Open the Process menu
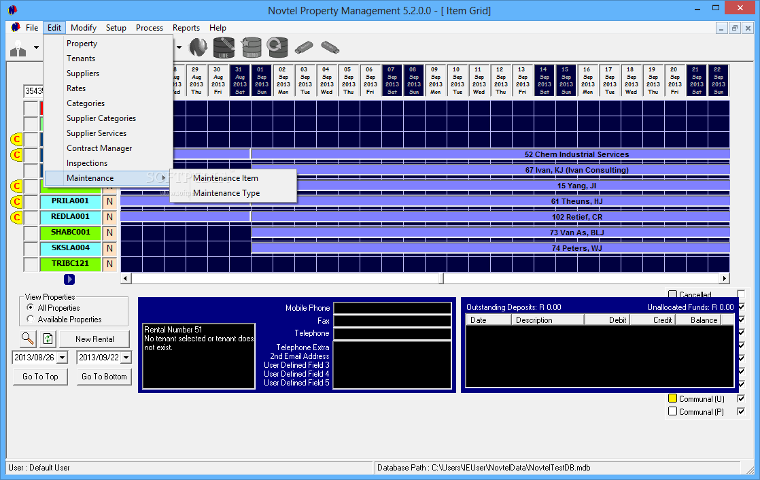This screenshot has height=480, width=760. click(x=150, y=28)
